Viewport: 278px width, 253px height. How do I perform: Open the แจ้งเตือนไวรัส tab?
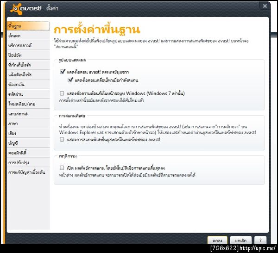pyautogui.click(x=28, y=75)
